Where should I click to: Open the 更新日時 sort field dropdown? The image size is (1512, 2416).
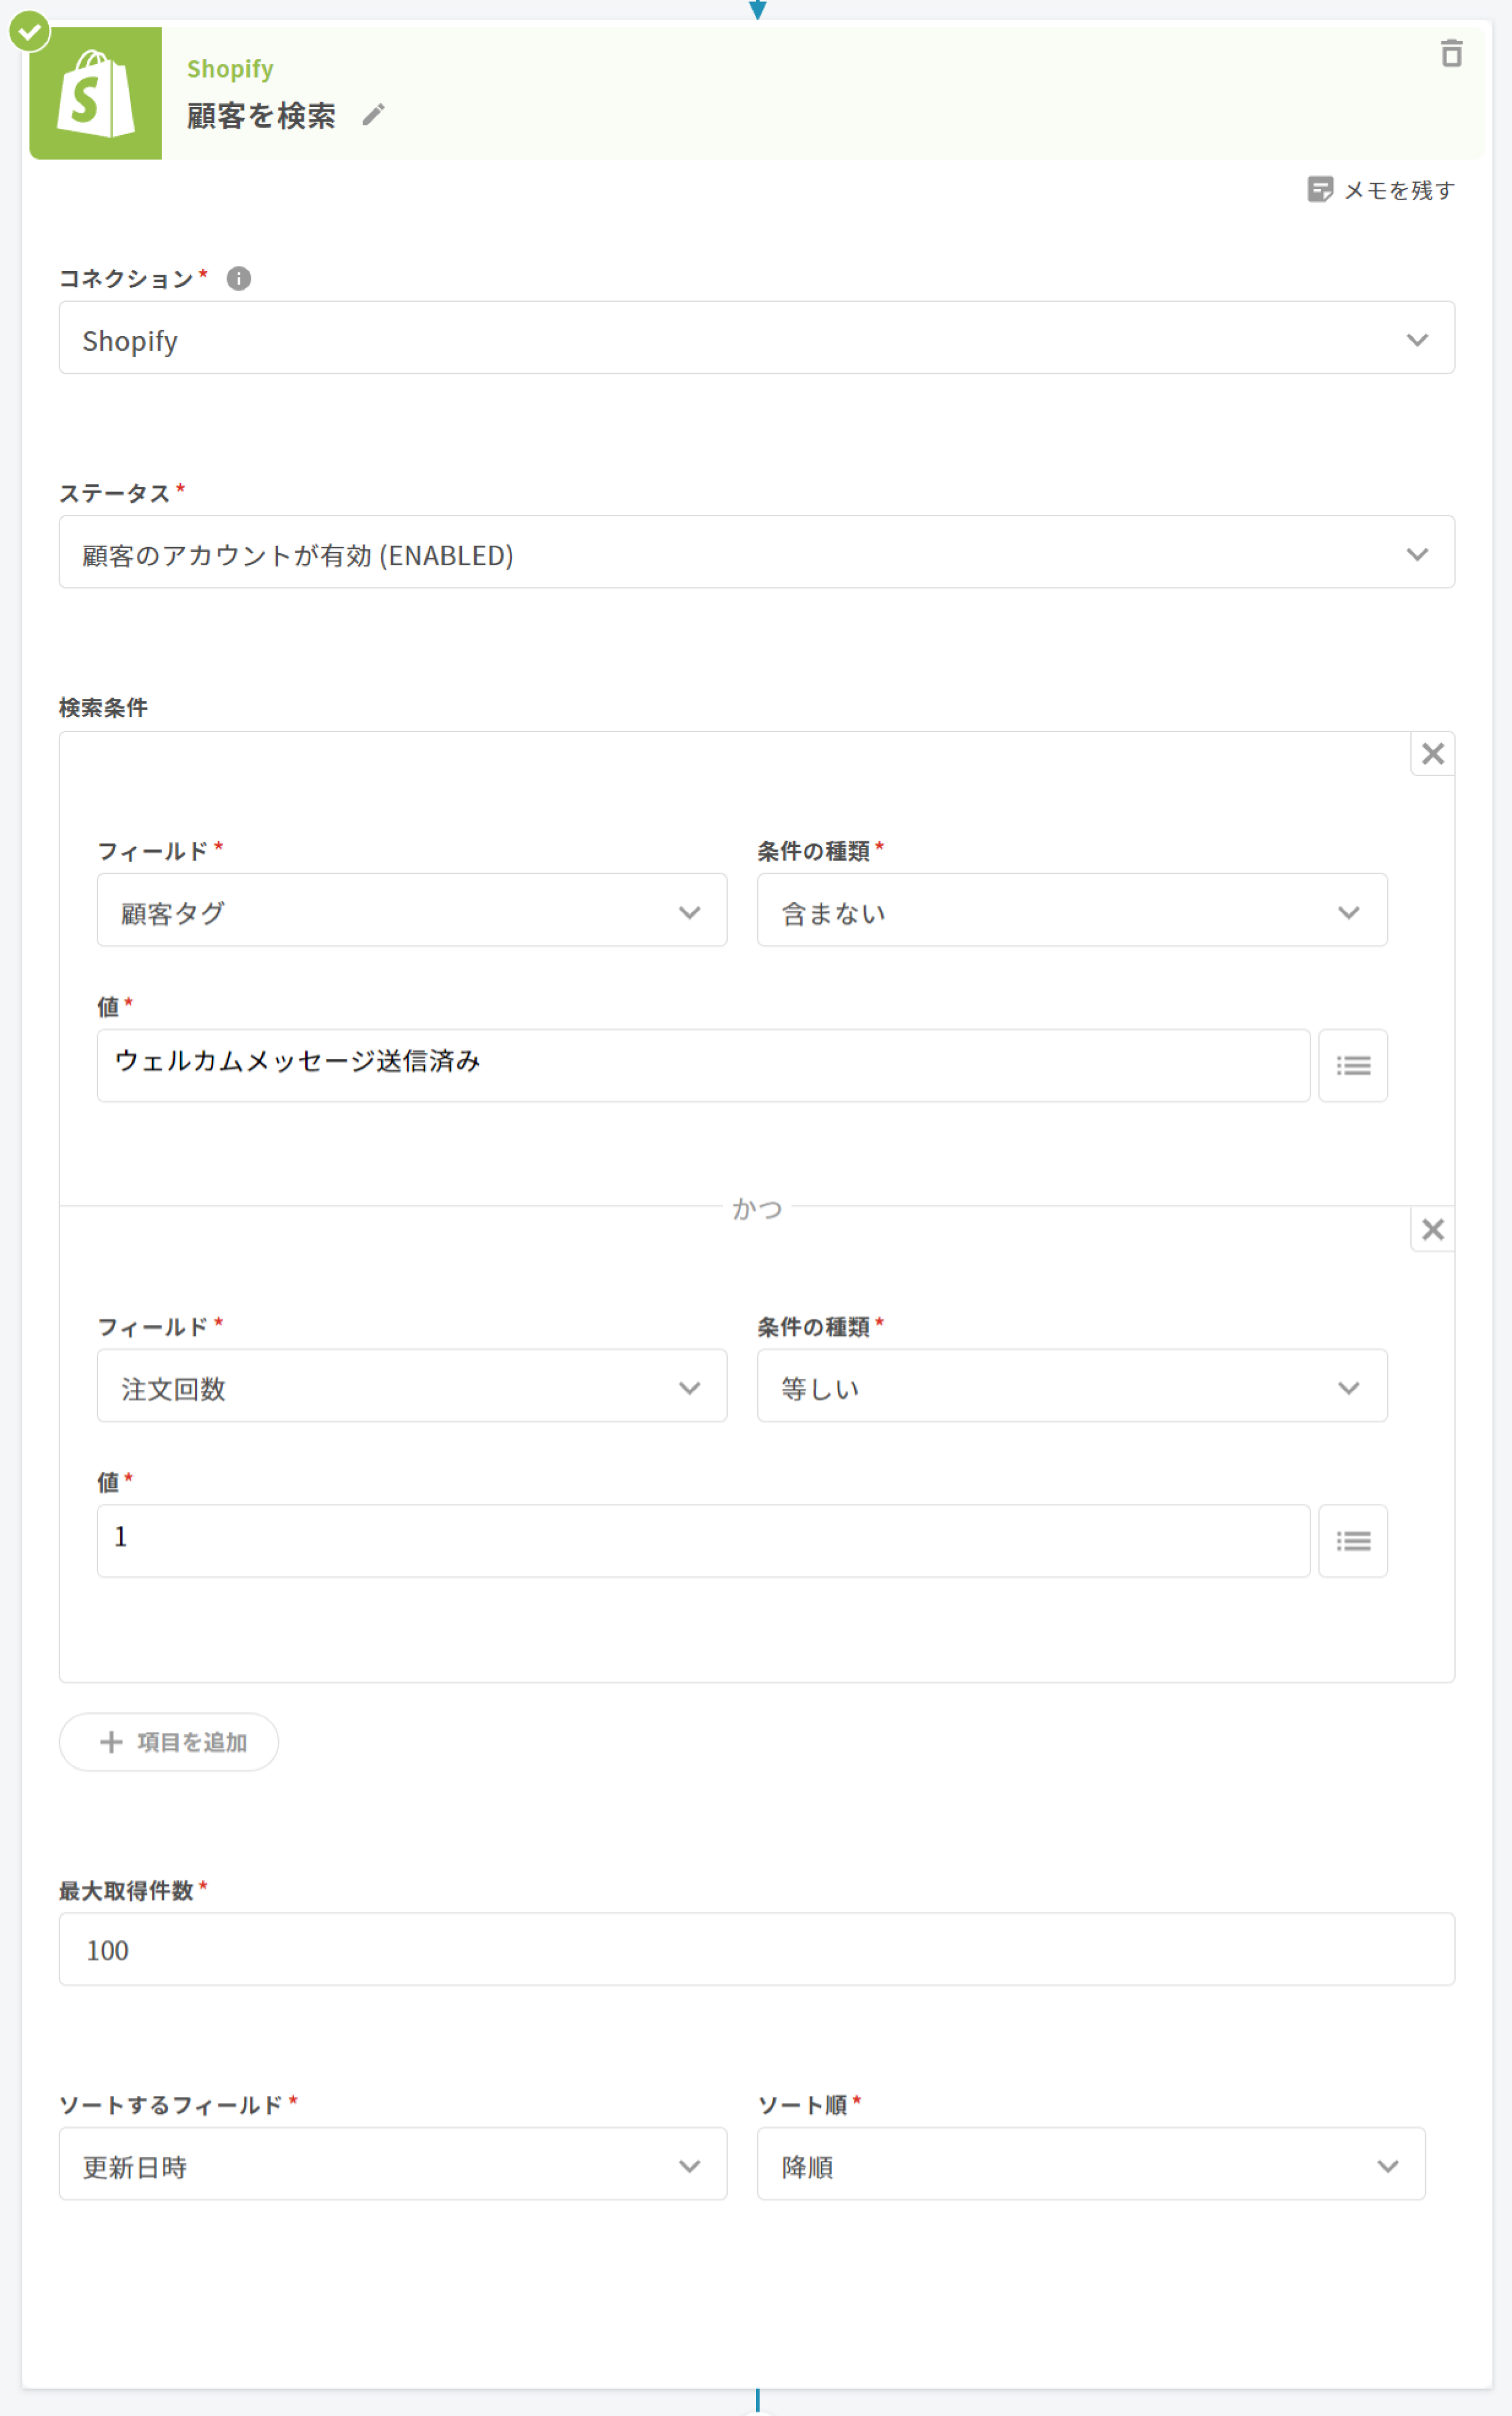click(x=392, y=2164)
